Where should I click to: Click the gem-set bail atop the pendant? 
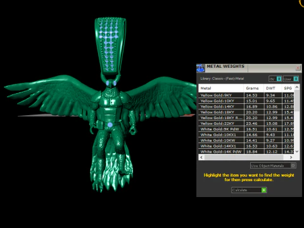click(110, 46)
